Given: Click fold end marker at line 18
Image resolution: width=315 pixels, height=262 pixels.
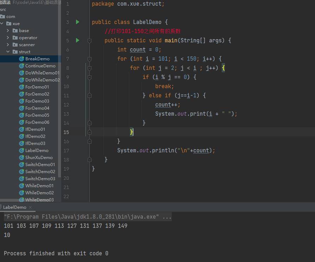Looking at the screenshot, I should pyautogui.click(x=90, y=160).
